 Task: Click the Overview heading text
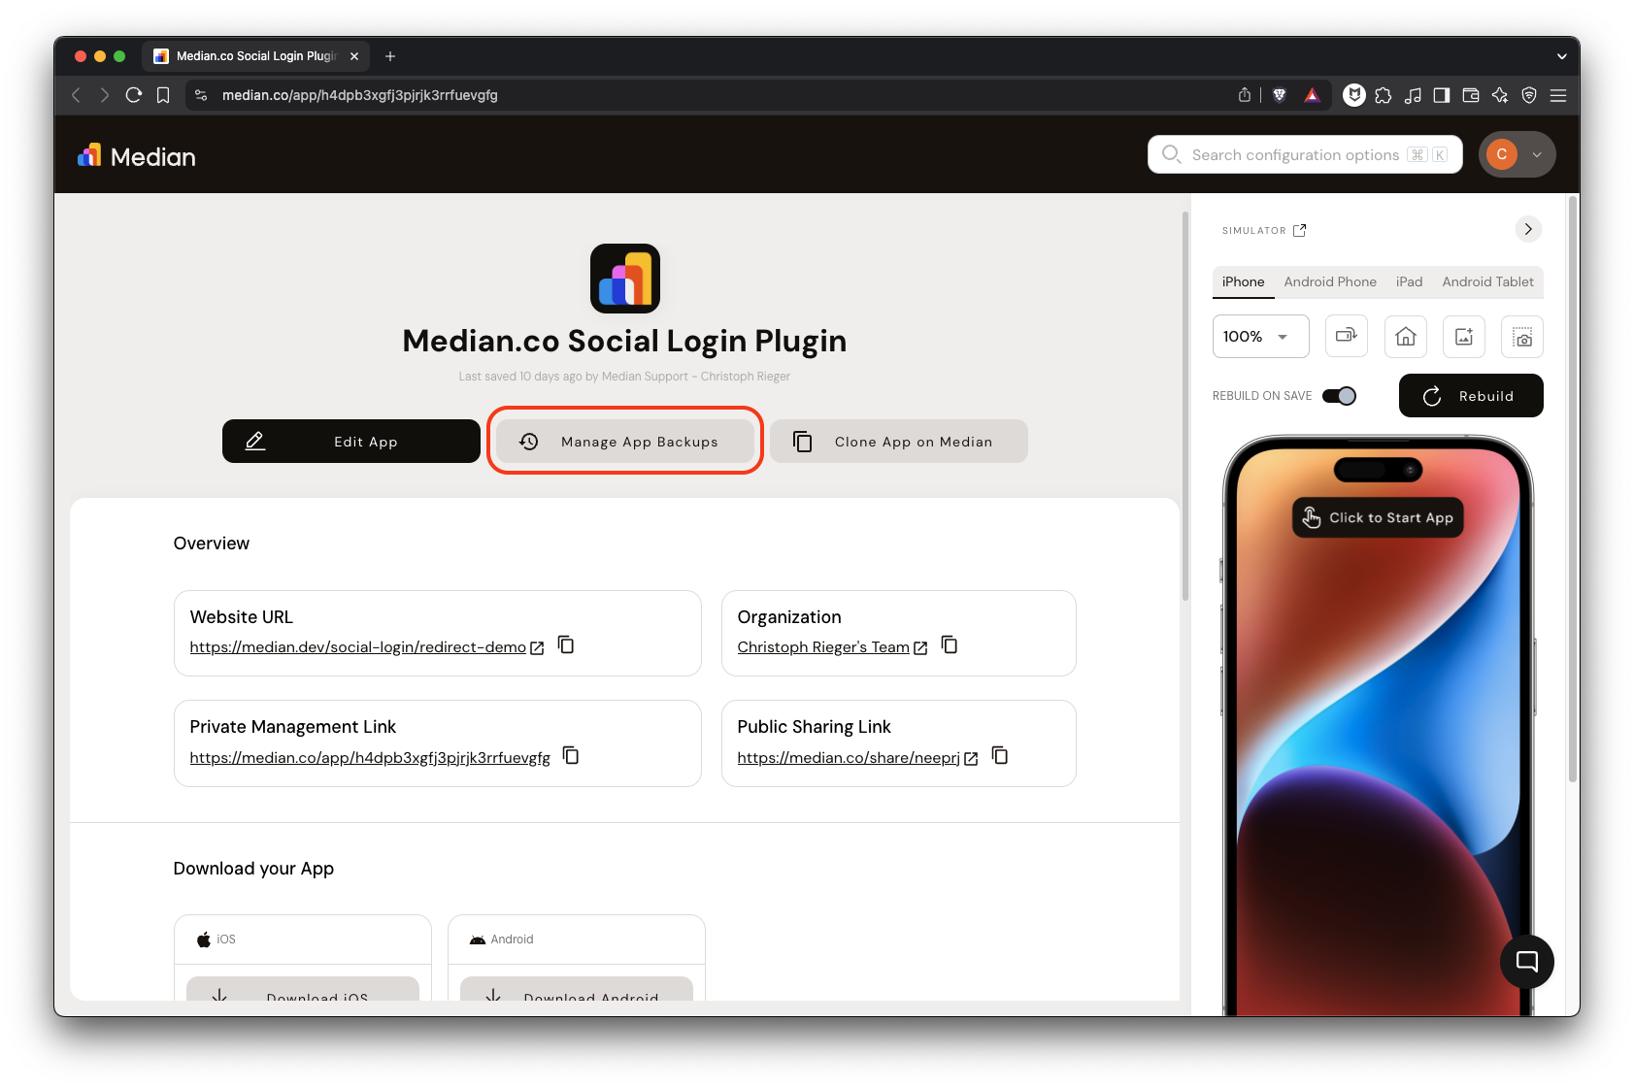212,544
